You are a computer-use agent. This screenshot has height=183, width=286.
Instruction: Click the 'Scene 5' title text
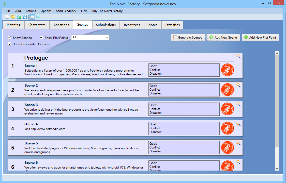31,143
